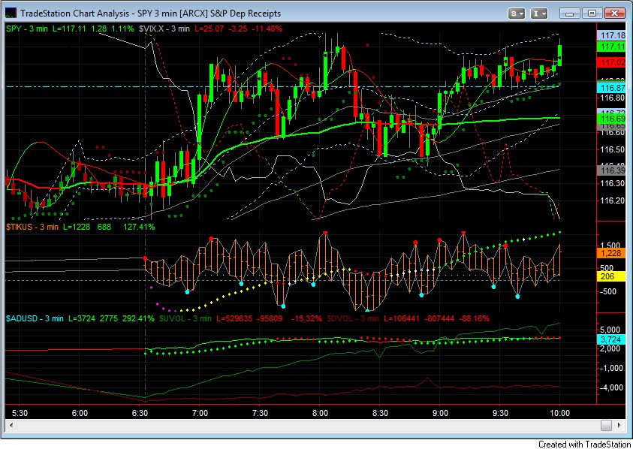Click the TradeStation chart icon in the title bar
This screenshot has width=633, height=449.
tap(11, 13)
